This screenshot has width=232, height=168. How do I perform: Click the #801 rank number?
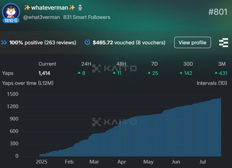(x=218, y=12)
